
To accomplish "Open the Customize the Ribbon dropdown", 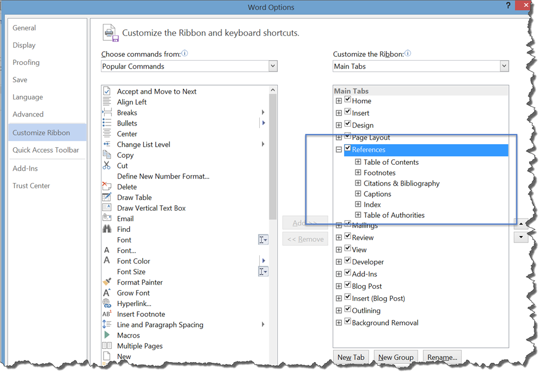I will pos(504,66).
